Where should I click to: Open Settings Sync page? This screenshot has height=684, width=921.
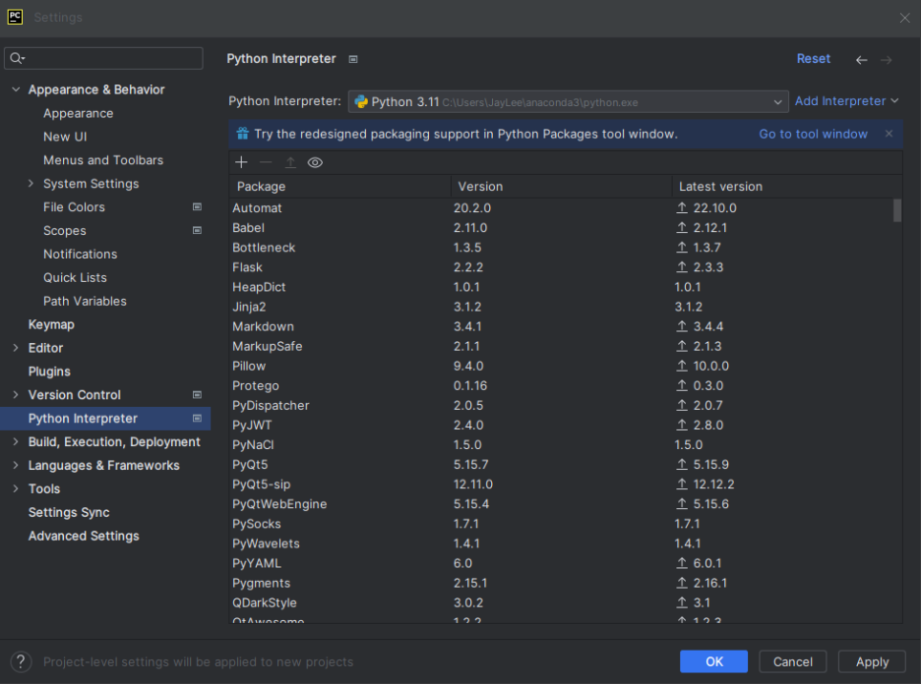pyautogui.click(x=69, y=512)
